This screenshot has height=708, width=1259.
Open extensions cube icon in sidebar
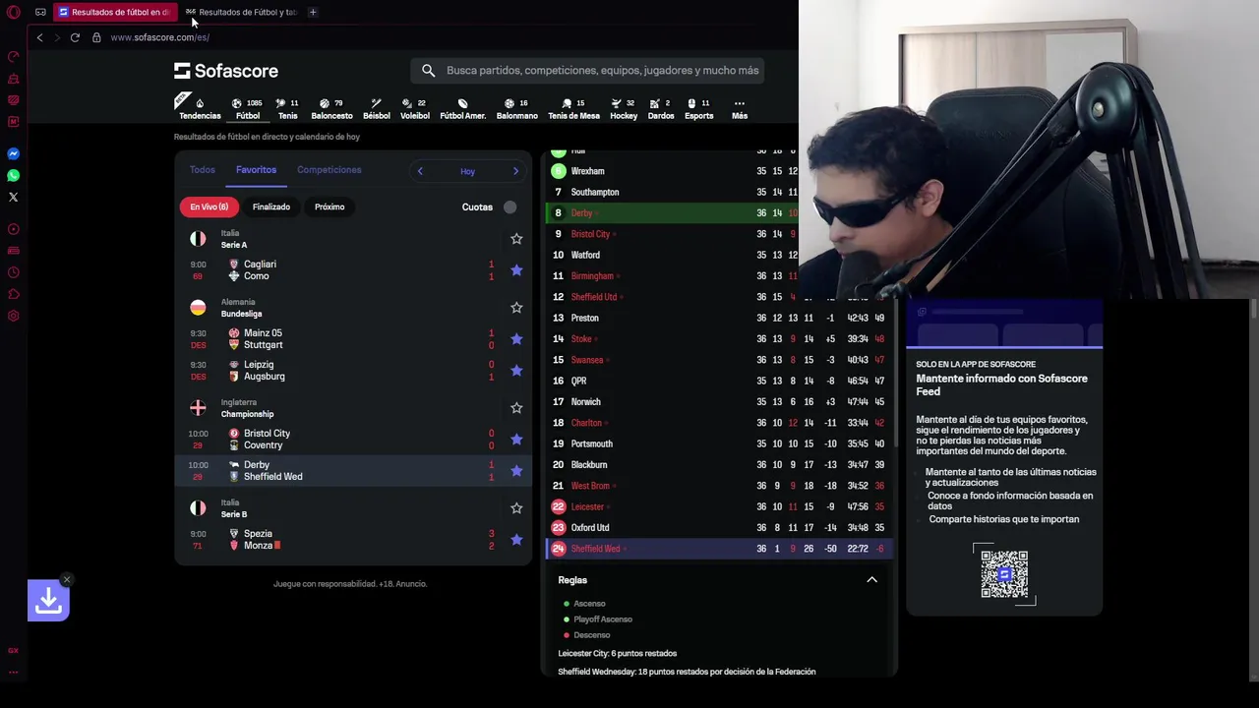[x=14, y=294]
